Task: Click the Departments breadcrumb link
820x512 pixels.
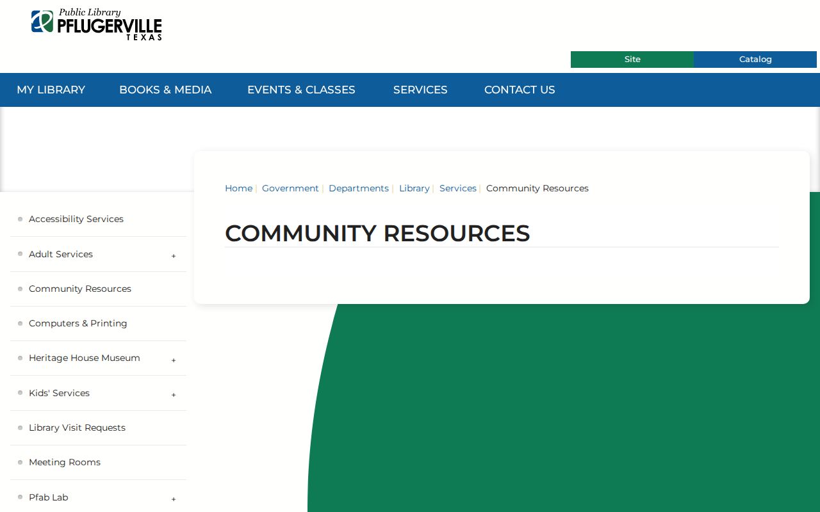Action: coord(359,188)
